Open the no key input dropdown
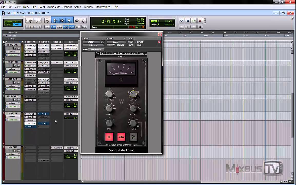This screenshot has width=296, height=185. (x=96, y=50)
